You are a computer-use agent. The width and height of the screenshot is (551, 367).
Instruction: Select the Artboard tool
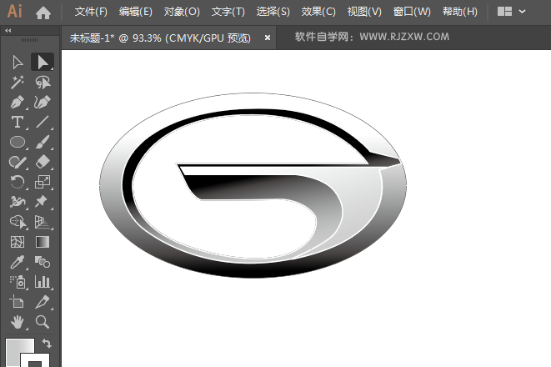pyautogui.click(x=18, y=302)
